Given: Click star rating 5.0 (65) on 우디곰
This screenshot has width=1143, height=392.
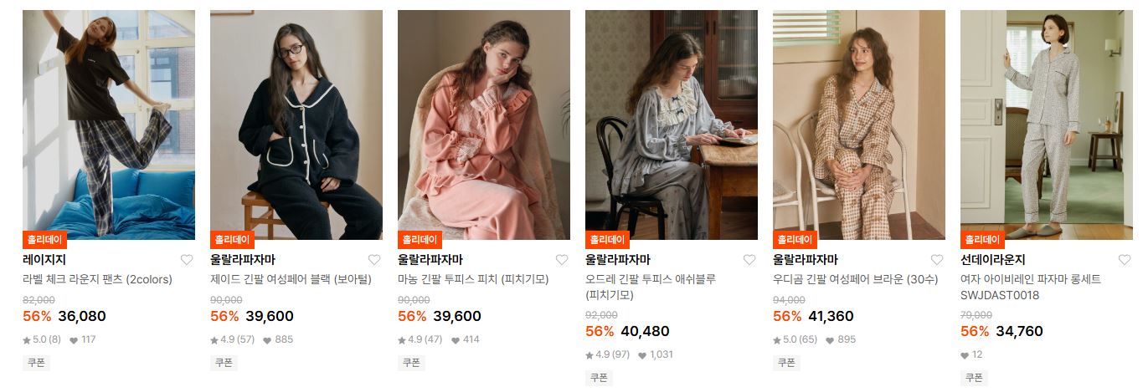Looking at the screenshot, I should click(x=795, y=339).
